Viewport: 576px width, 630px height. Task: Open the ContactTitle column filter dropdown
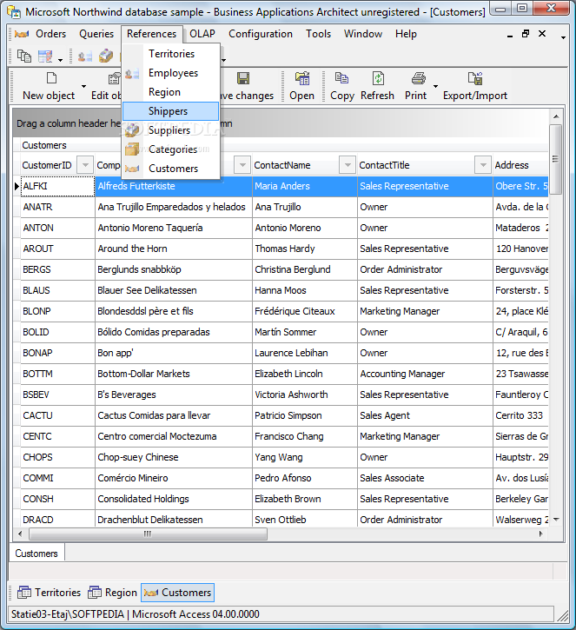point(483,165)
